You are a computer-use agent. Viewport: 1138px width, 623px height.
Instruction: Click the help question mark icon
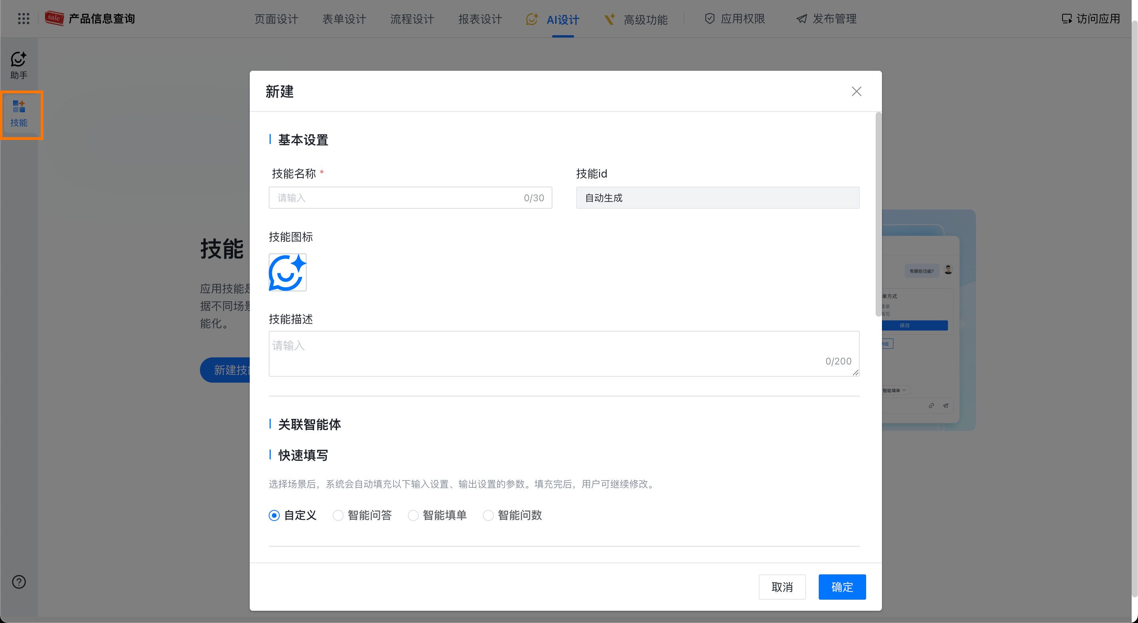point(19,581)
